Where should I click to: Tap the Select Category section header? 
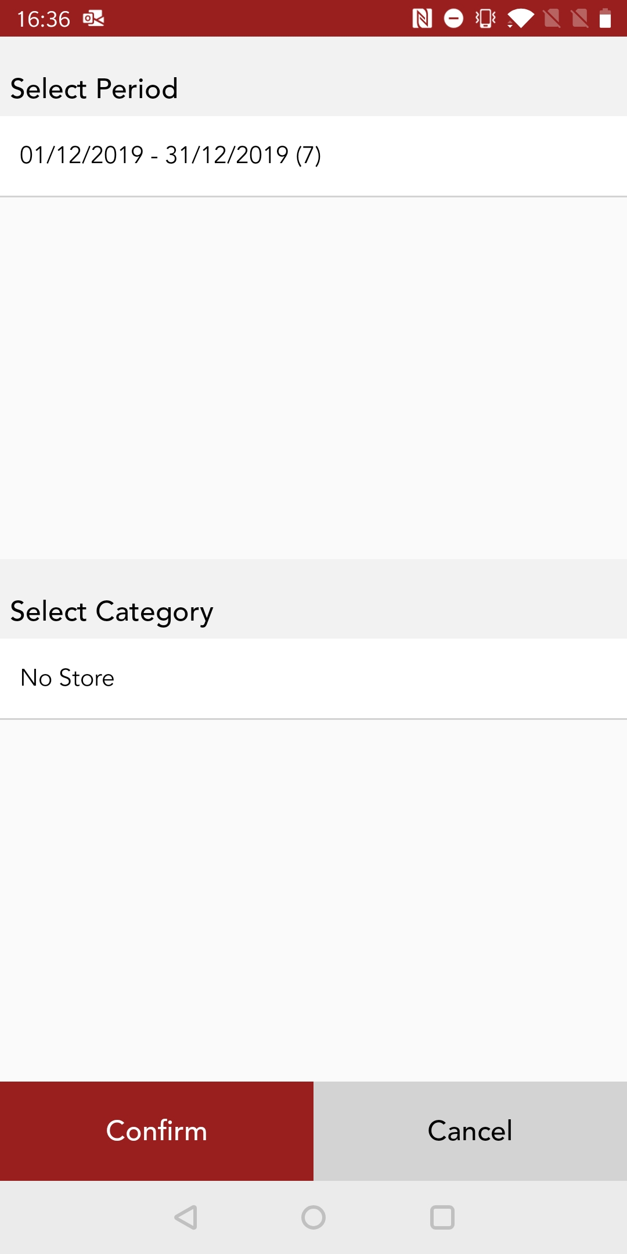111,611
